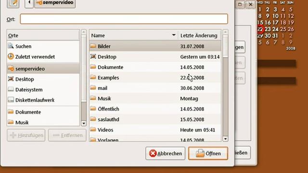Viewport: 308px width, 173px height.
Task: Click the Diskettenlaufwerk floppy icon
Action: (11, 100)
